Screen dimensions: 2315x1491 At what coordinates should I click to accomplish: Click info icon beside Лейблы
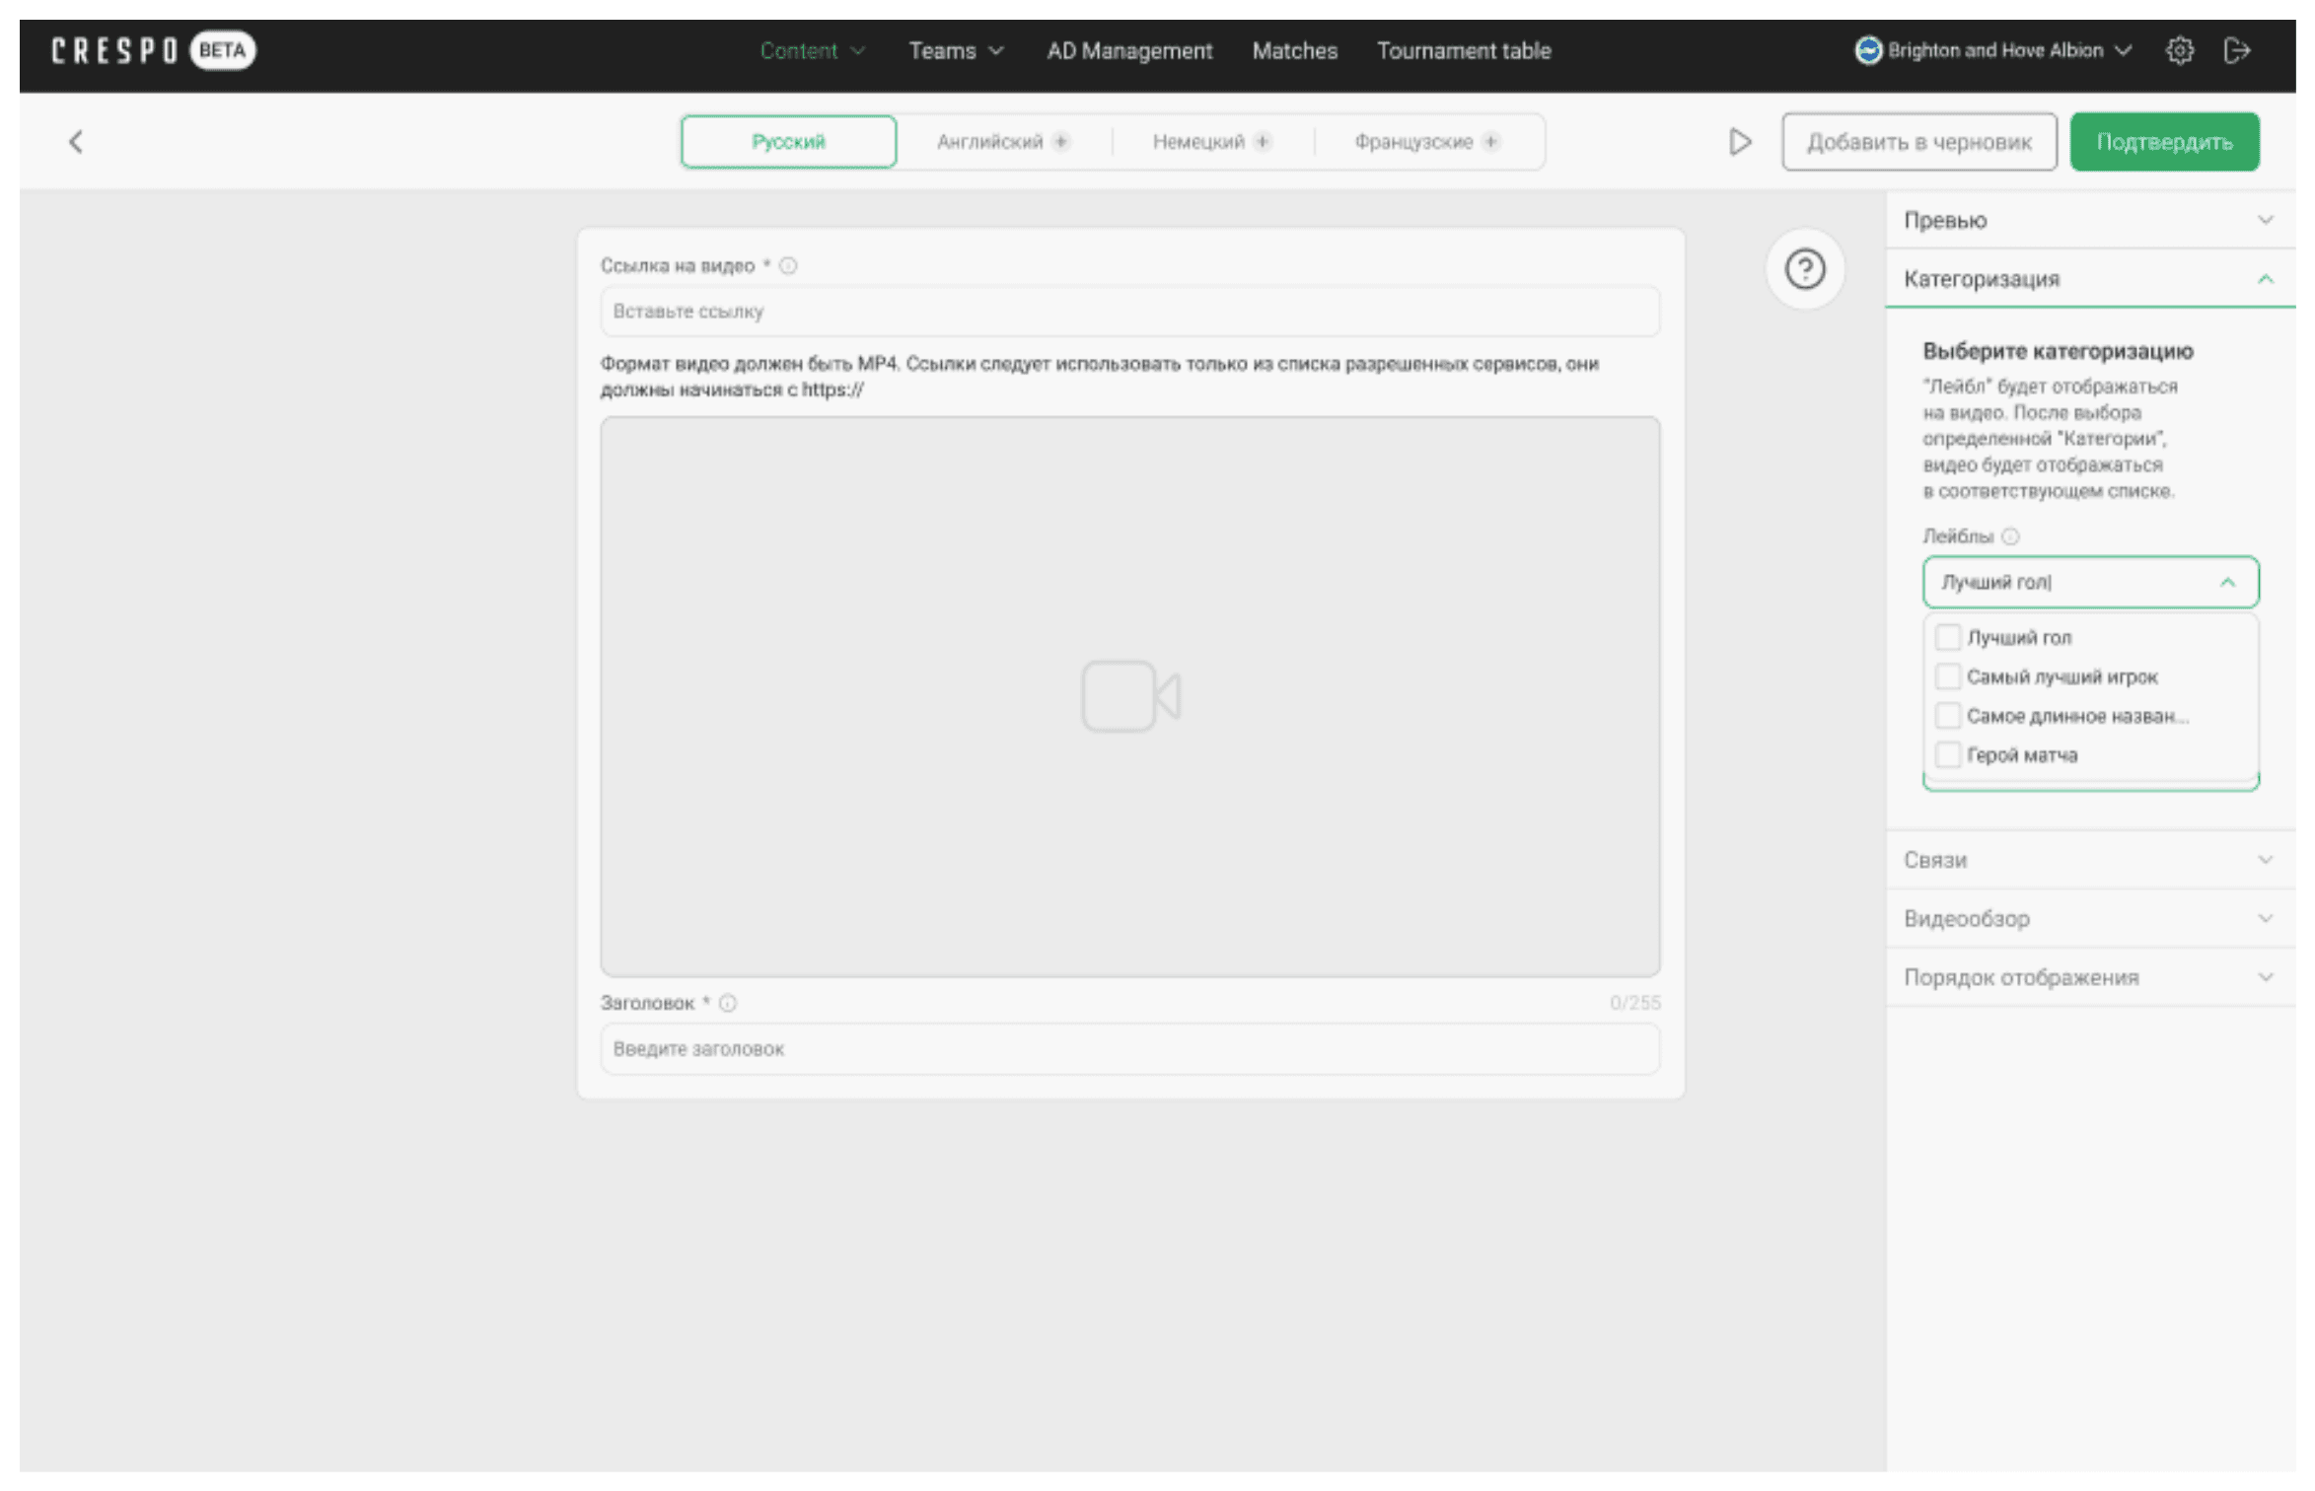point(2010,536)
